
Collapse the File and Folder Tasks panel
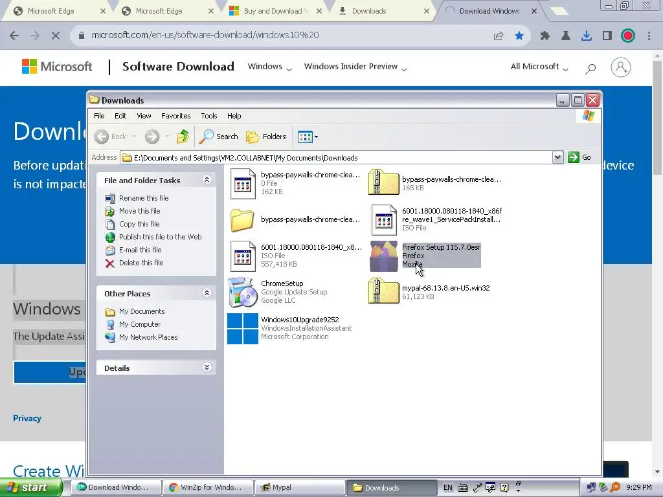pos(207,180)
